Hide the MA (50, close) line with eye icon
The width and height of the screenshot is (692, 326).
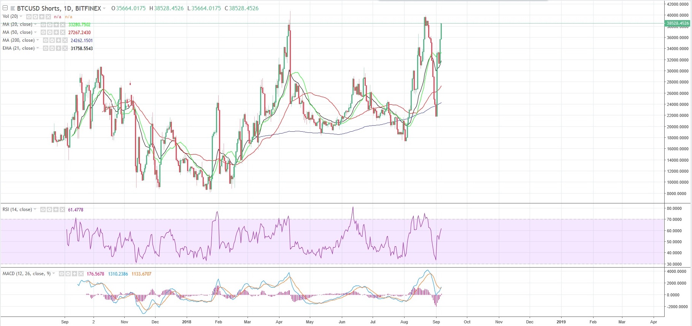(43, 32)
